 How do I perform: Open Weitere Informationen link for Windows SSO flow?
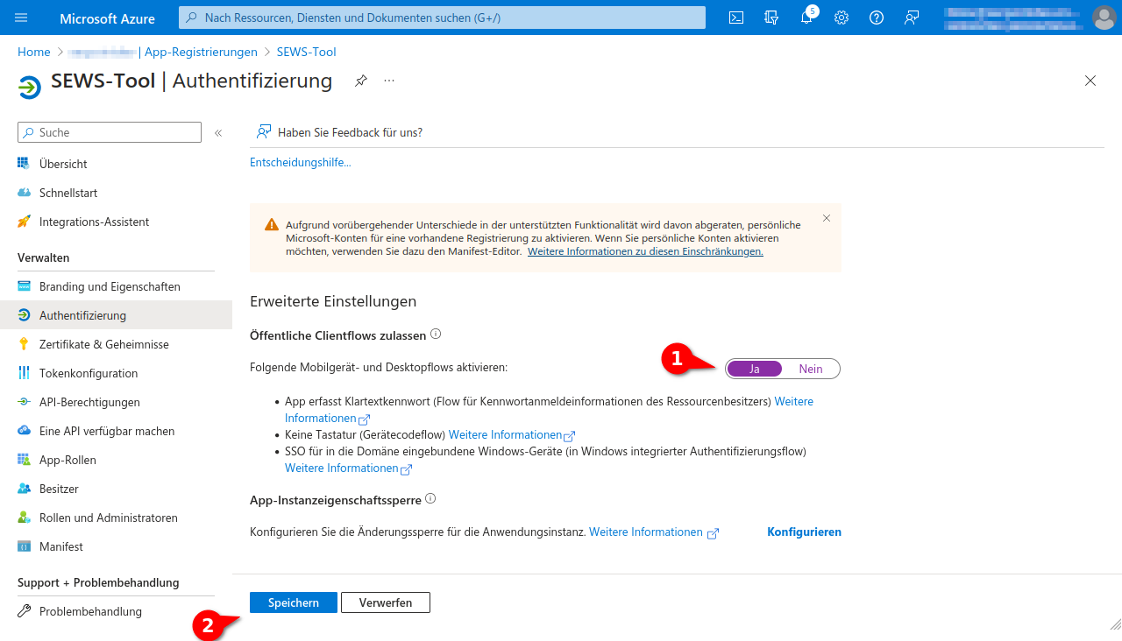coord(348,468)
